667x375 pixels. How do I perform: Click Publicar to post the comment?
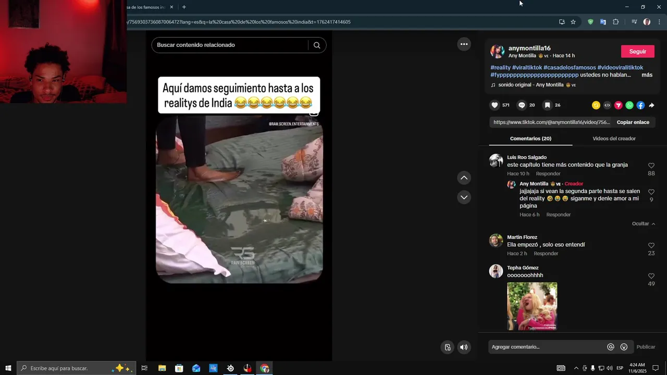click(x=646, y=347)
